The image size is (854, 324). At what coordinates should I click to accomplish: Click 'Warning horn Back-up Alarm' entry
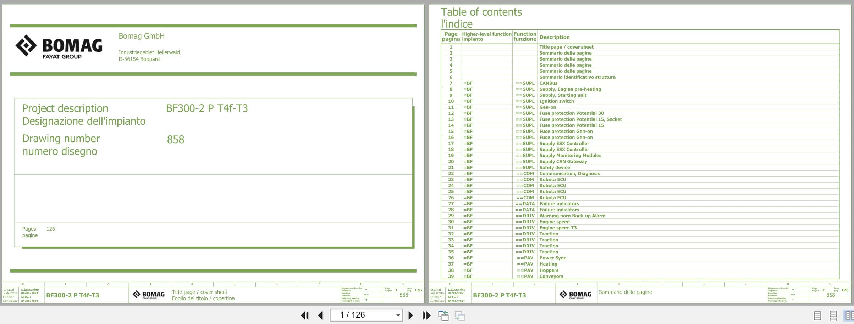click(x=572, y=216)
